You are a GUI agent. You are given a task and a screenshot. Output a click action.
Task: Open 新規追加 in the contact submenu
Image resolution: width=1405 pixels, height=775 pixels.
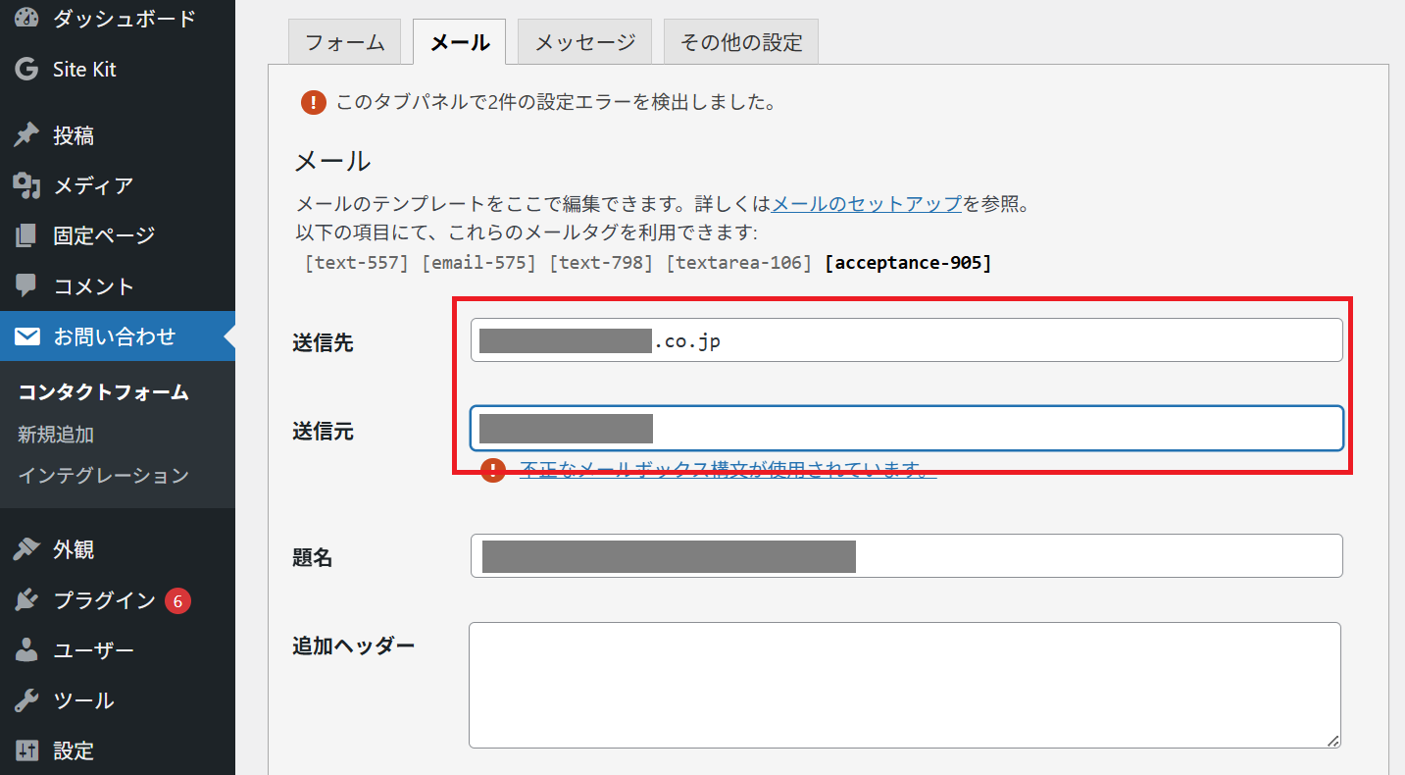point(56,434)
